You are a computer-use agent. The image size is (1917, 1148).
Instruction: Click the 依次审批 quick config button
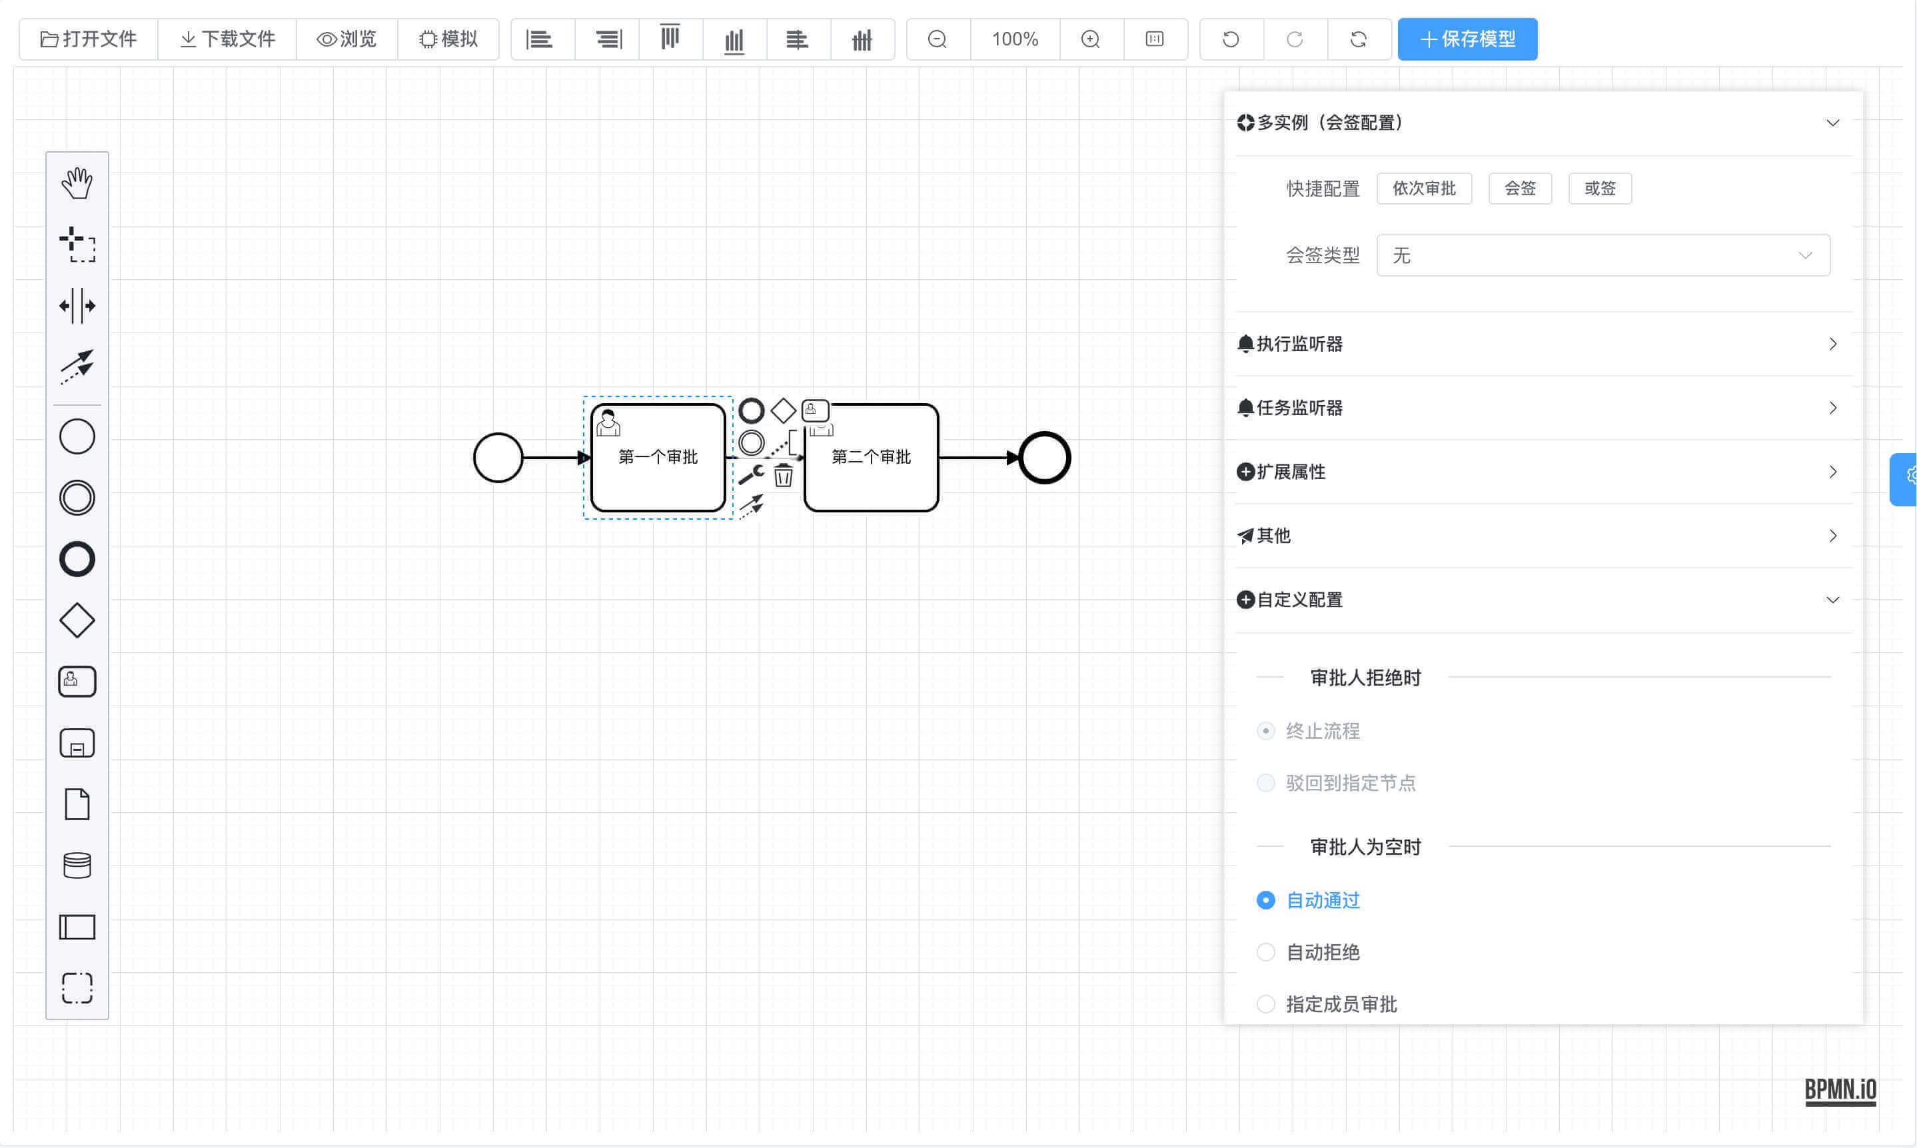1423,188
